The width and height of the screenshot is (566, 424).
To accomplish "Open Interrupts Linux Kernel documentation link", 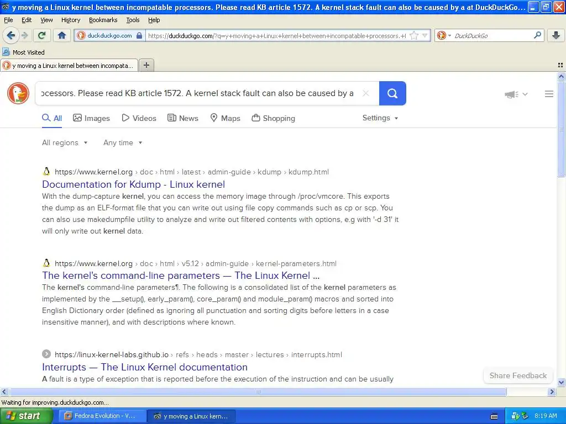I will (x=145, y=367).
